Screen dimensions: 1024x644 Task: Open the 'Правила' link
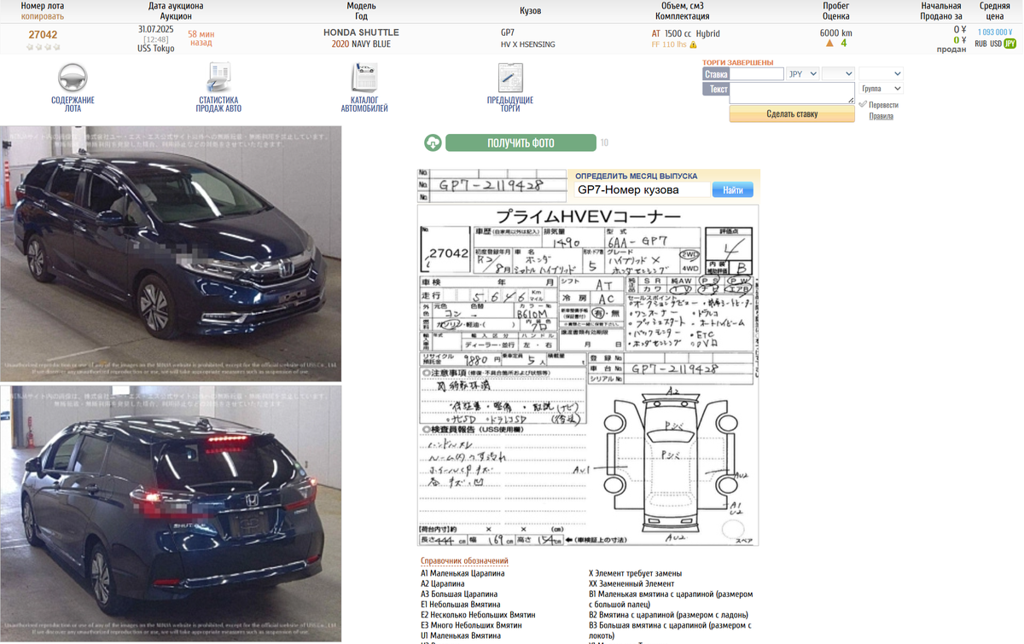tap(881, 116)
